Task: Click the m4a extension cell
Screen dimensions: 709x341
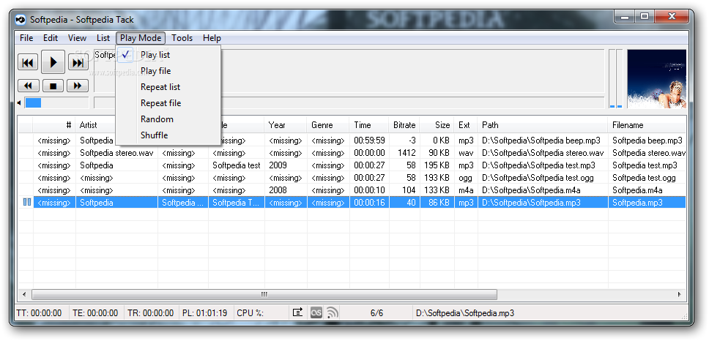Action: coord(466,190)
